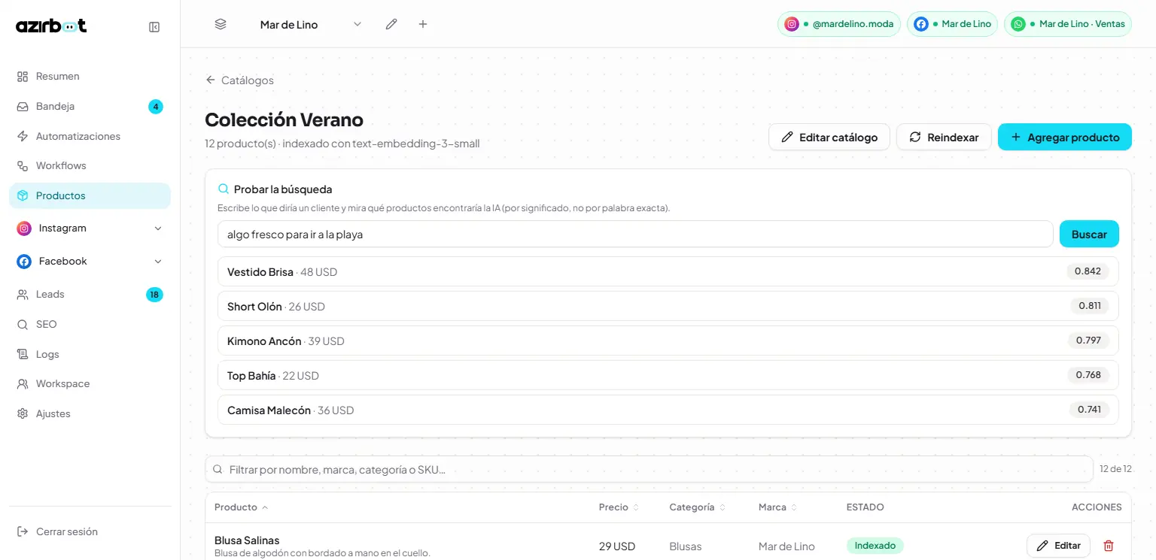Viewport: 1156px width, 560px height.
Task: Open the Mar de Lino Facebook channel chip
Action: (x=952, y=24)
